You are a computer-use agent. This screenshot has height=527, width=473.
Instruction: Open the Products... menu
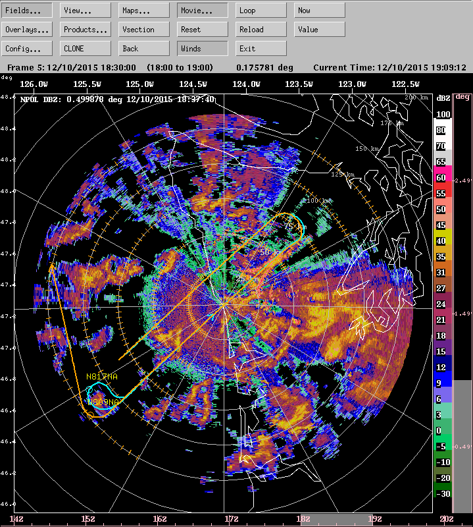[x=86, y=30]
